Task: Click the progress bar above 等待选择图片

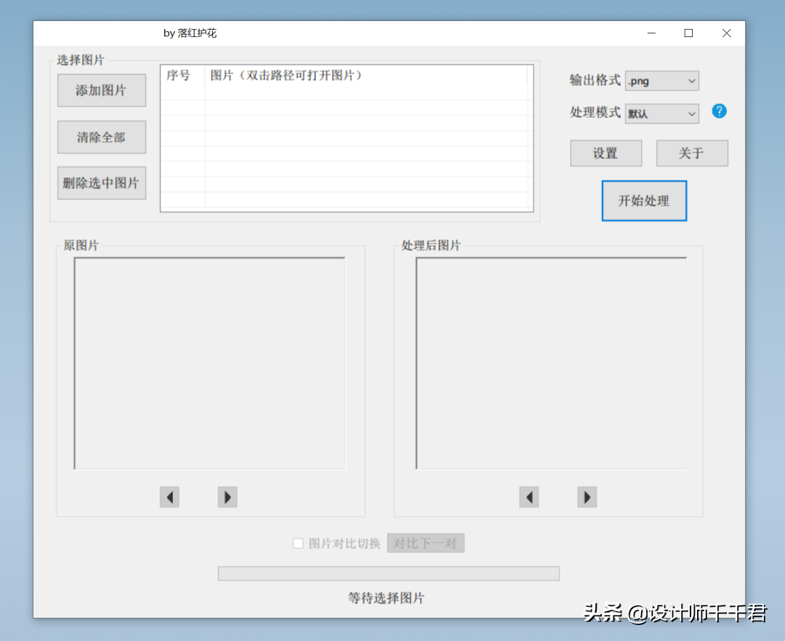Action: pyautogui.click(x=388, y=573)
